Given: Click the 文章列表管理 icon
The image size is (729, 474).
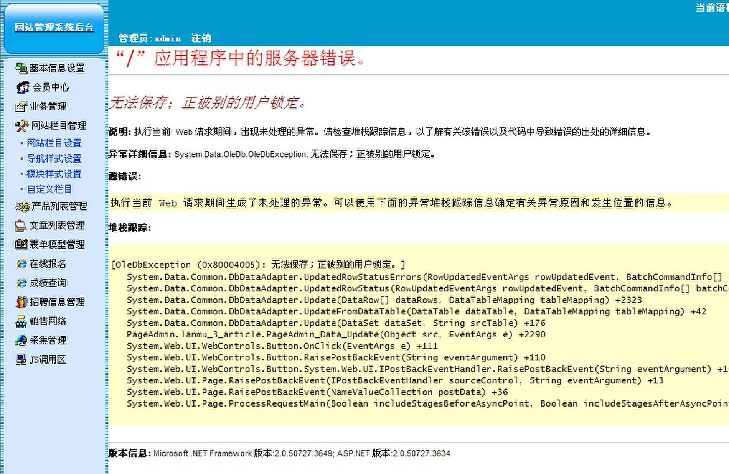Looking at the screenshot, I should click(21, 225).
